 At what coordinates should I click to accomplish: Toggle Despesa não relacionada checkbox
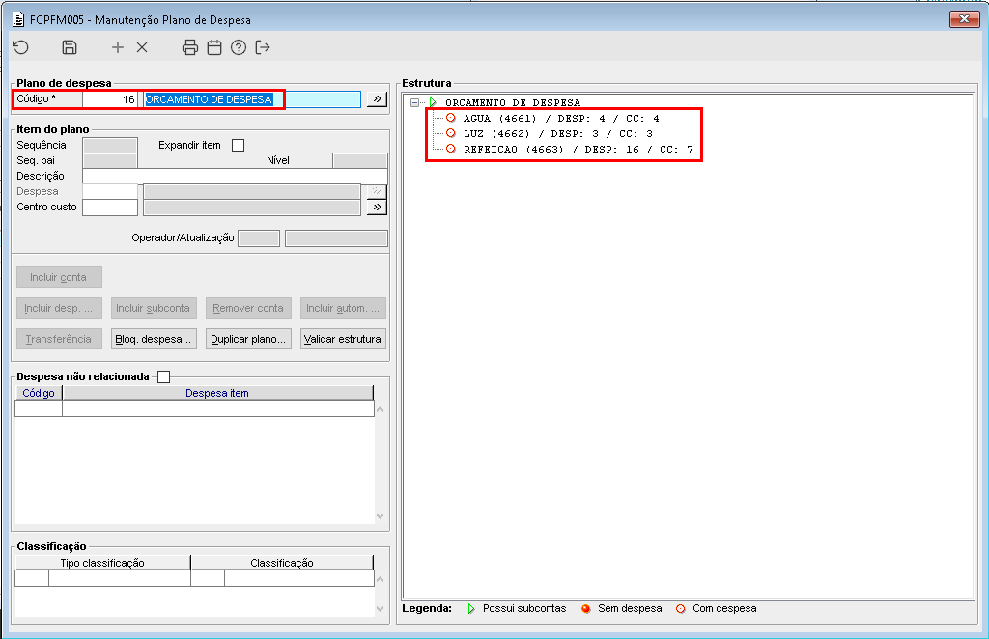(164, 376)
